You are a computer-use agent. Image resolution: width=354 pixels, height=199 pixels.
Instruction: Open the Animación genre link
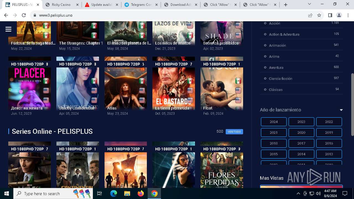click(277, 45)
